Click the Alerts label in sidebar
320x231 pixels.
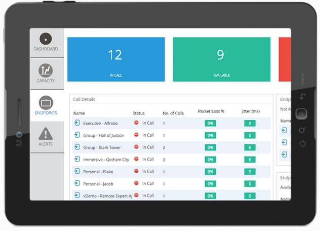click(46, 144)
